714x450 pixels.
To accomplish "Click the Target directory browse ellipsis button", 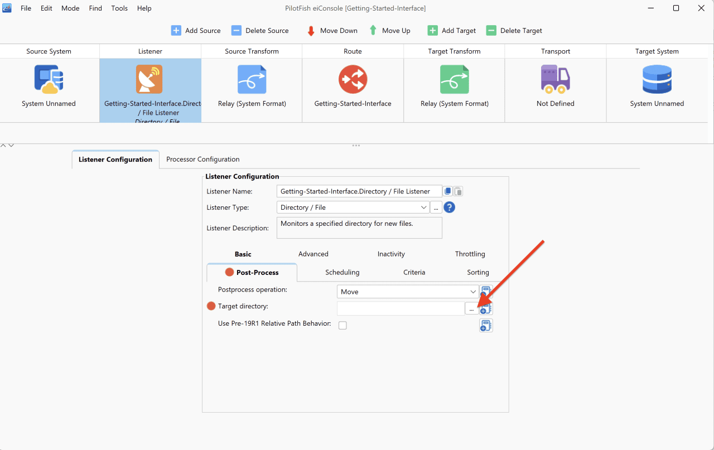I will (472, 308).
